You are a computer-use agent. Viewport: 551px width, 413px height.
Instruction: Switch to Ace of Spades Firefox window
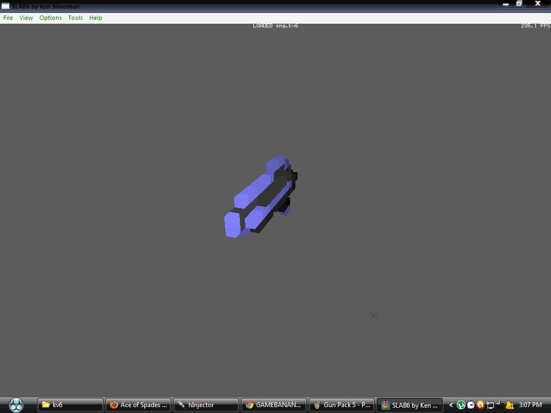click(x=138, y=405)
